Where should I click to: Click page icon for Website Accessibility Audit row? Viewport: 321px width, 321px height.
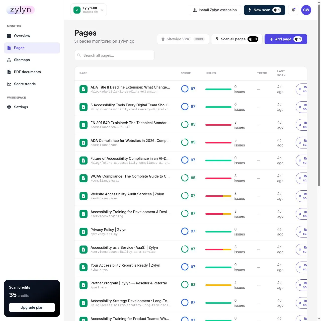click(84, 196)
